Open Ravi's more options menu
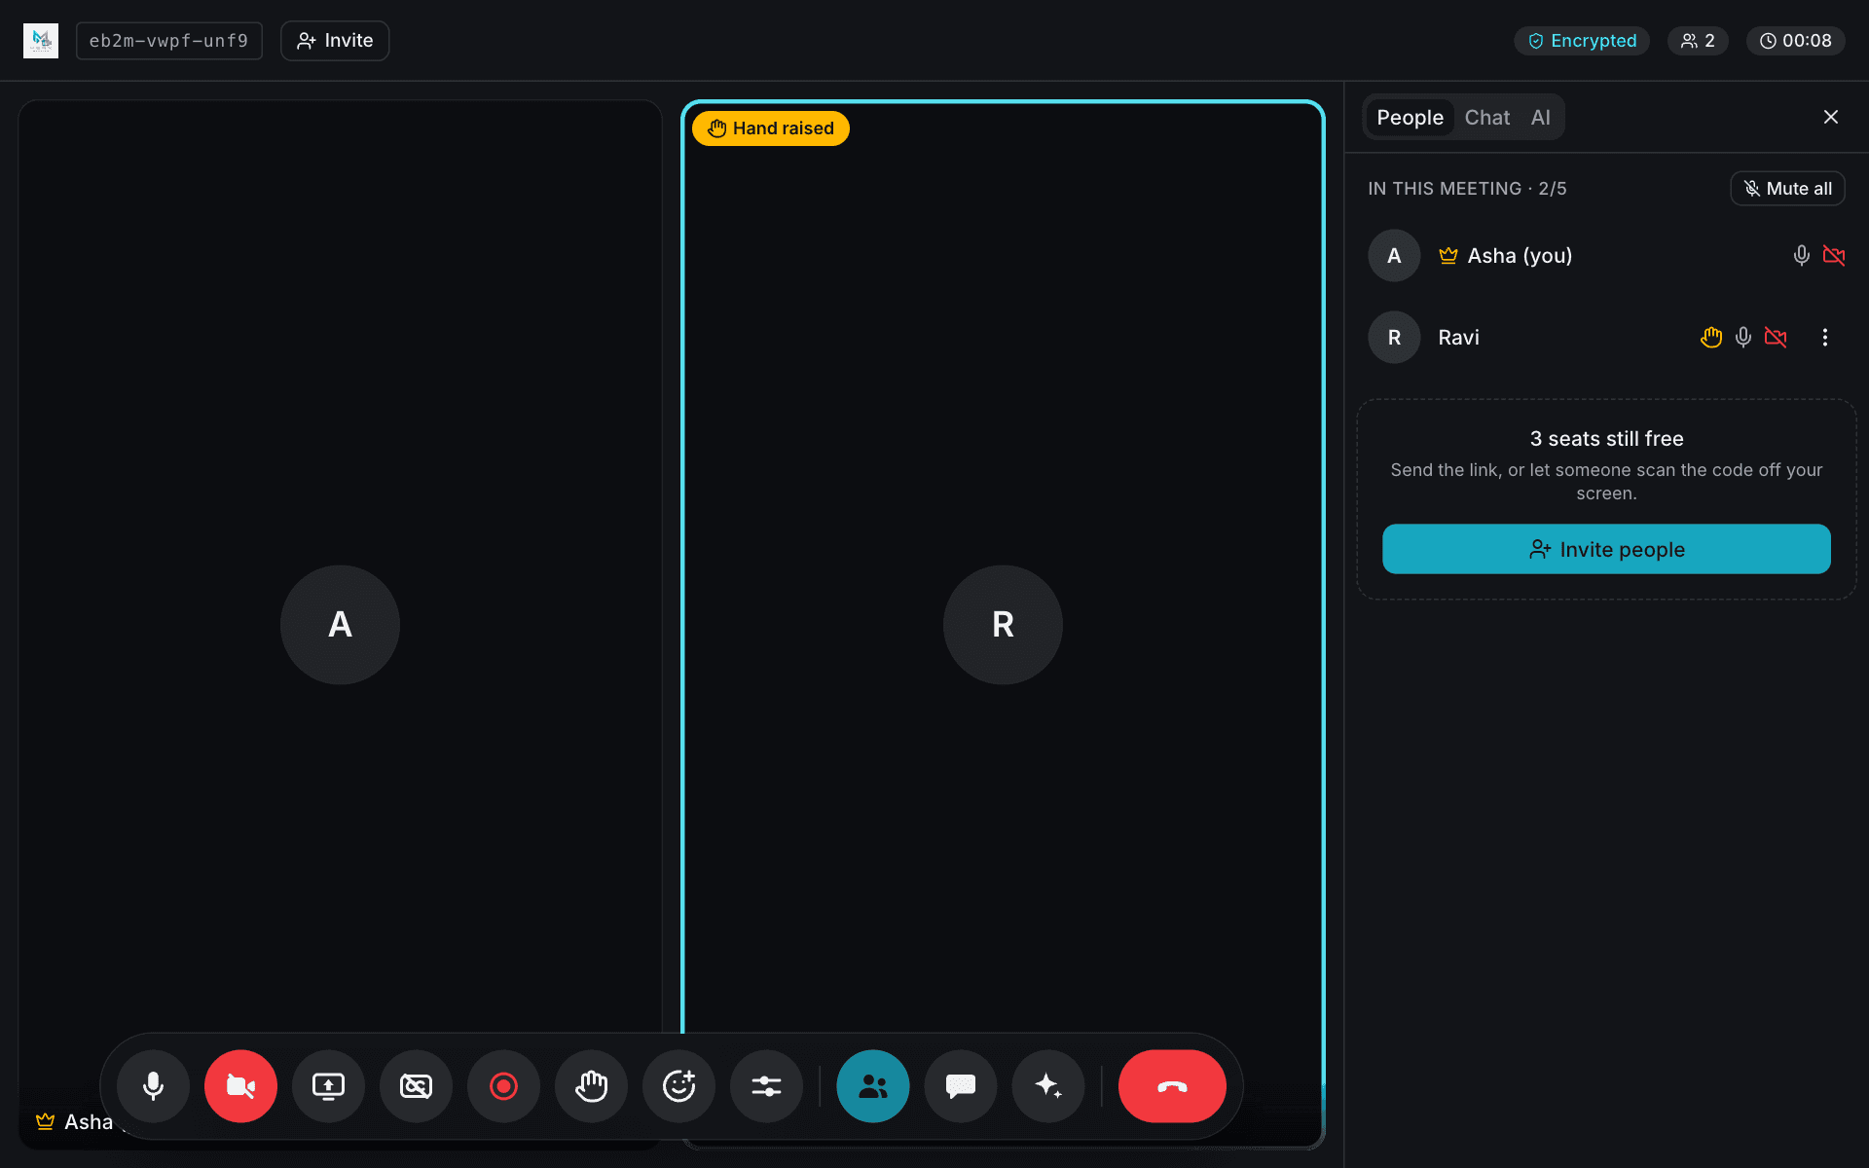This screenshot has height=1168, width=1869. coord(1825,338)
